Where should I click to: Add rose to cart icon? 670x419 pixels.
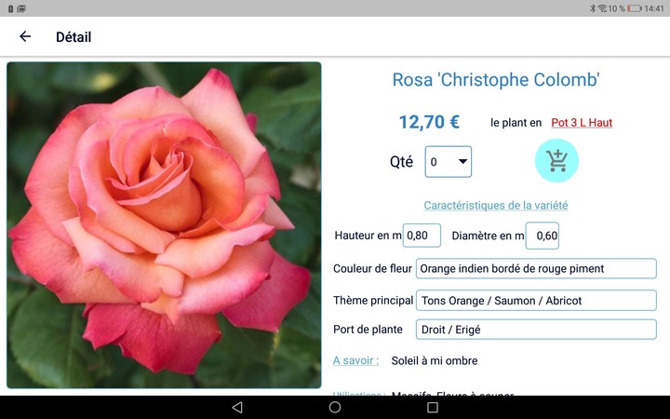[x=556, y=161]
